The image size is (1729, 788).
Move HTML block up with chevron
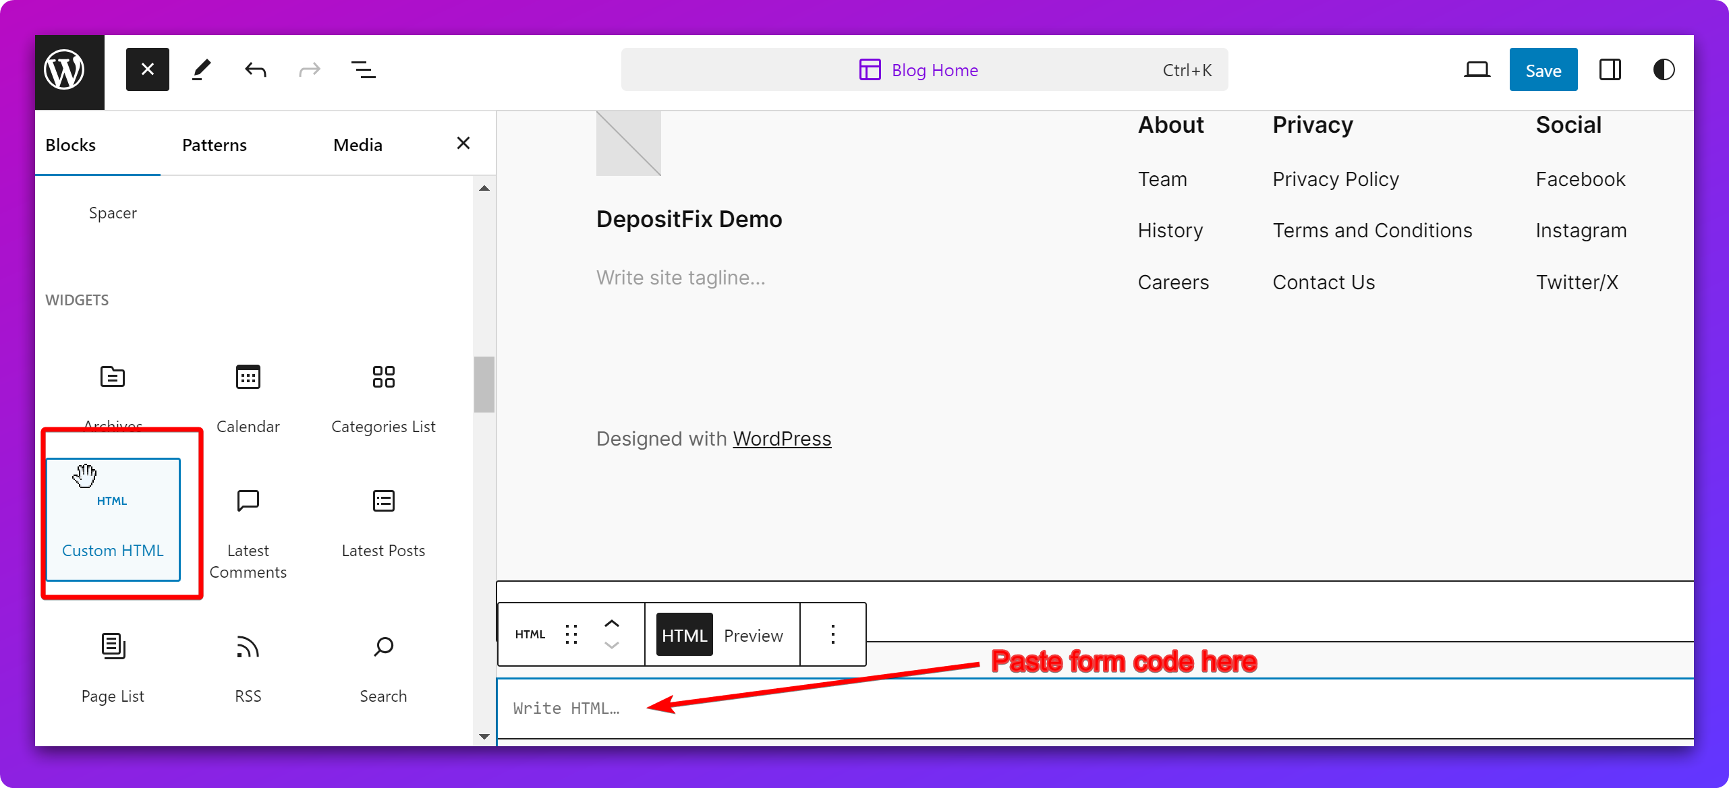click(612, 624)
